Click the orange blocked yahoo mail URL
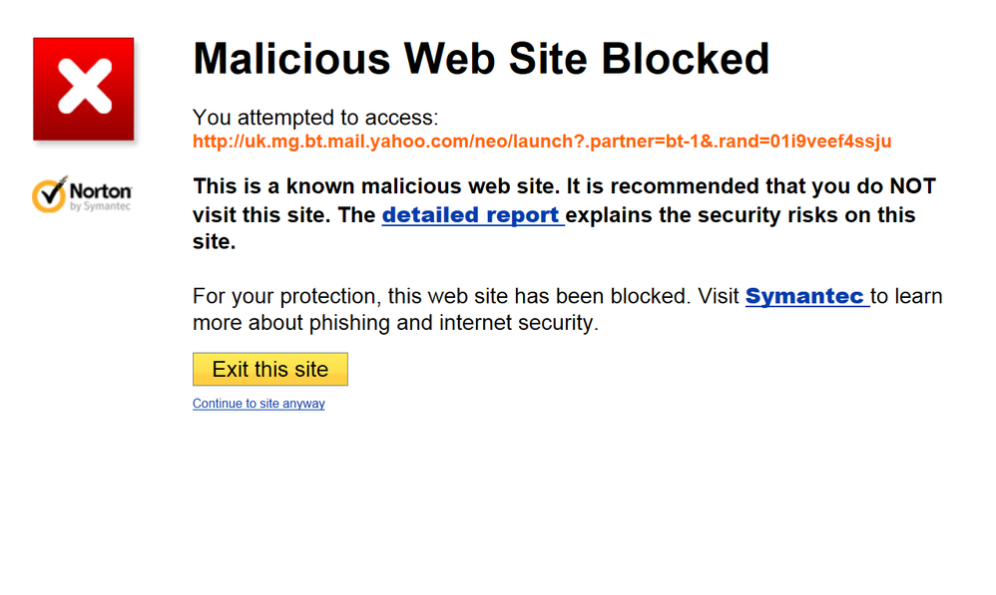 [x=542, y=142]
